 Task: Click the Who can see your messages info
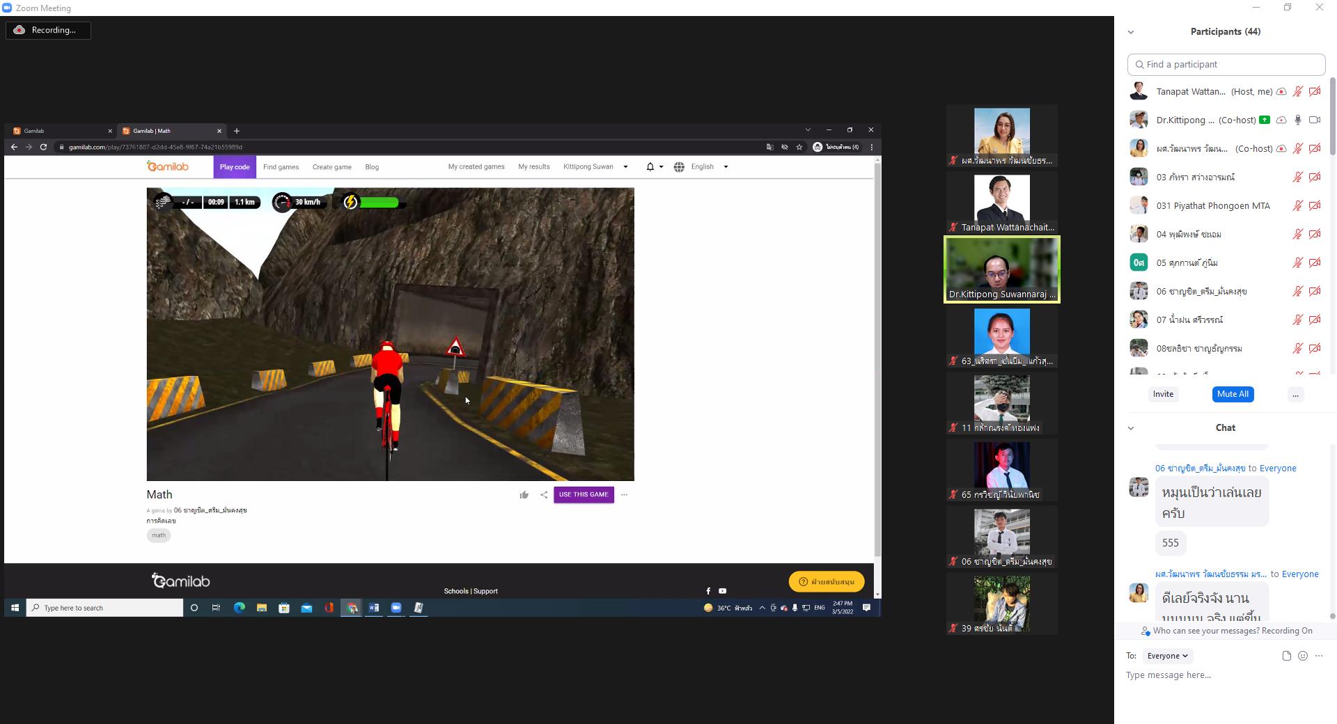(1226, 631)
